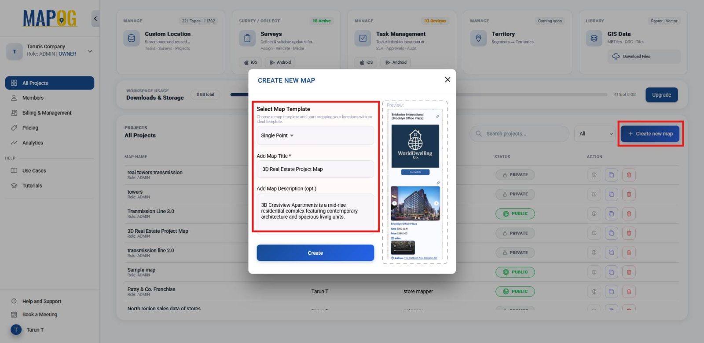Toggle PUBLIC status of Sample map
The height and width of the screenshot is (343, 704).
pos(515,272)
